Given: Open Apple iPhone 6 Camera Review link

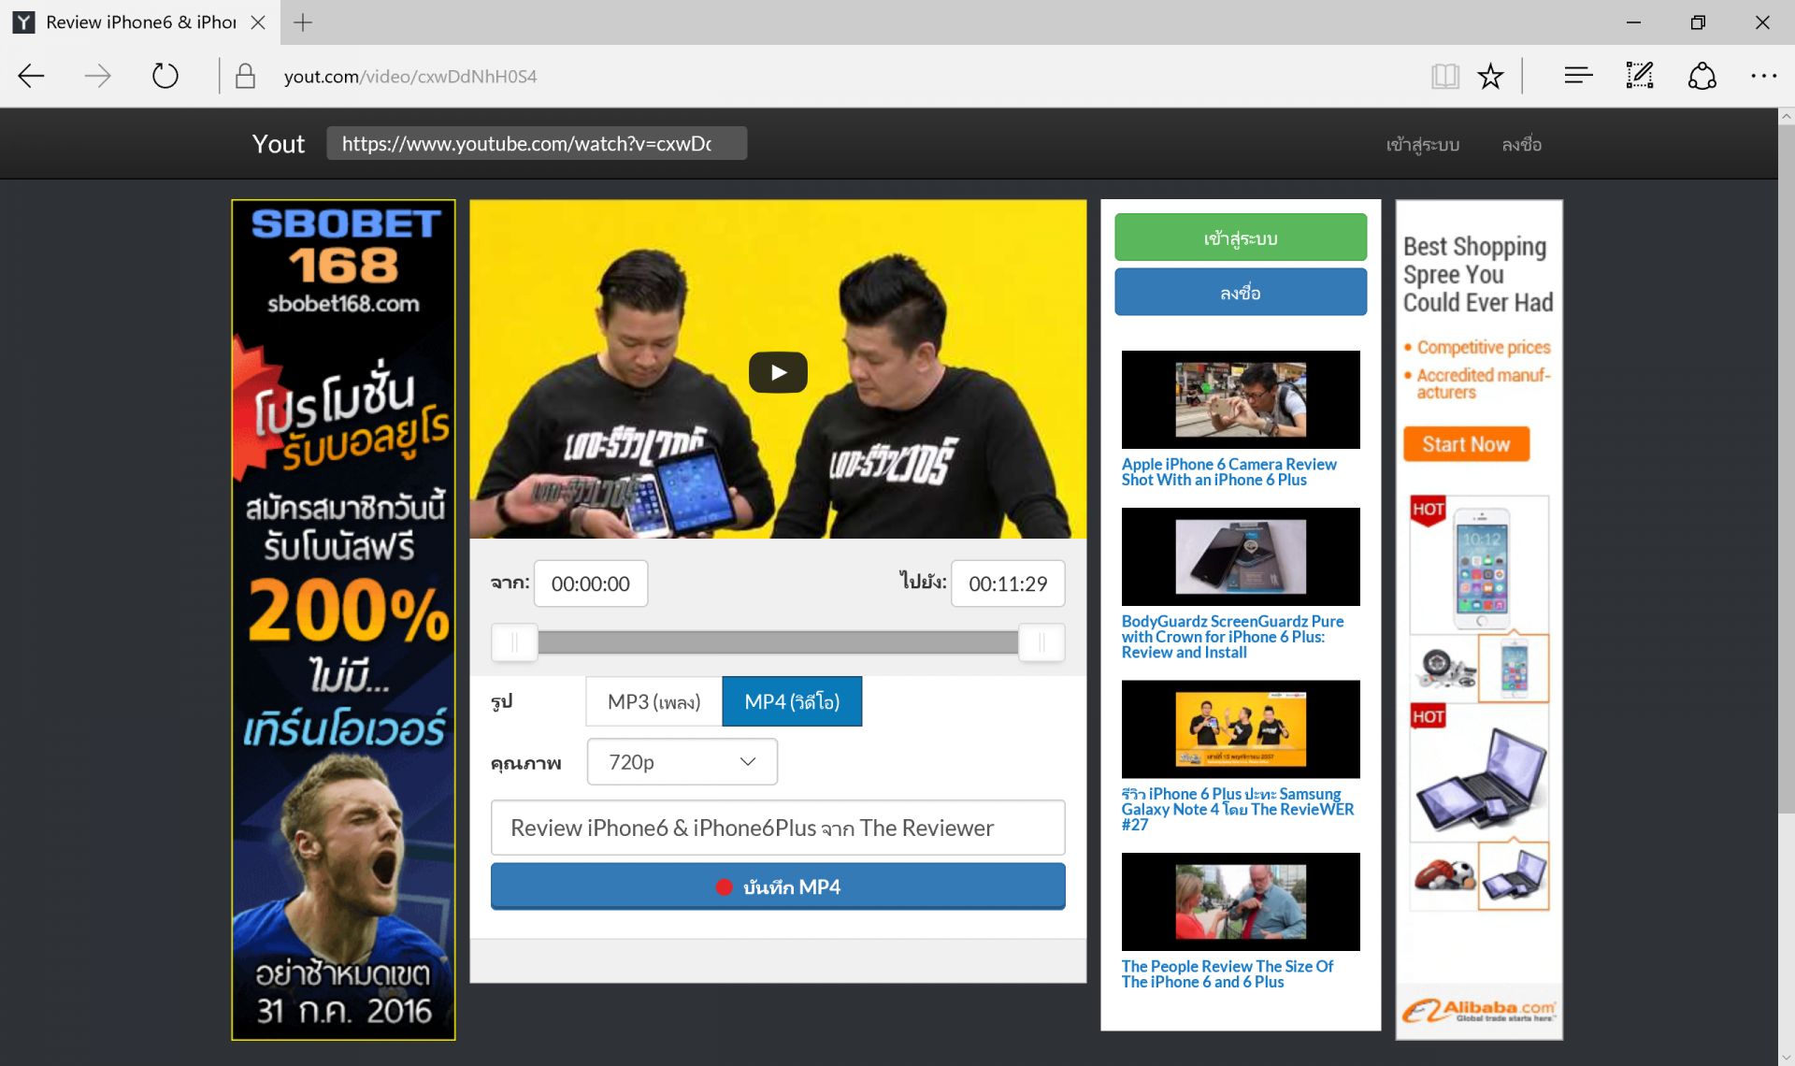Looking at the screenshot, I should (1228, 472).
